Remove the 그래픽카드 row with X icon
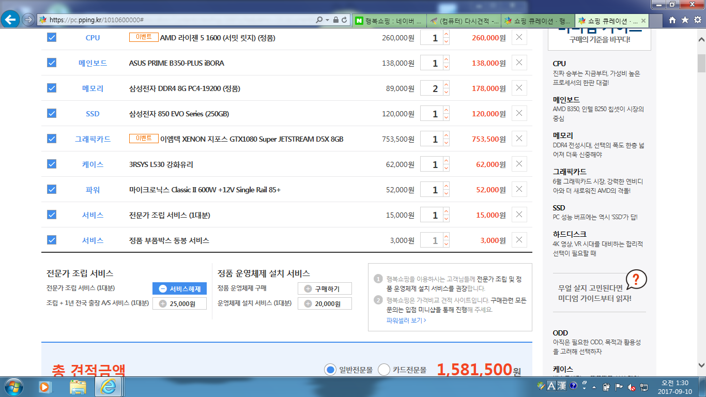Screen dimensions: 706x397 pyautogui.click(x=519, y=139)
